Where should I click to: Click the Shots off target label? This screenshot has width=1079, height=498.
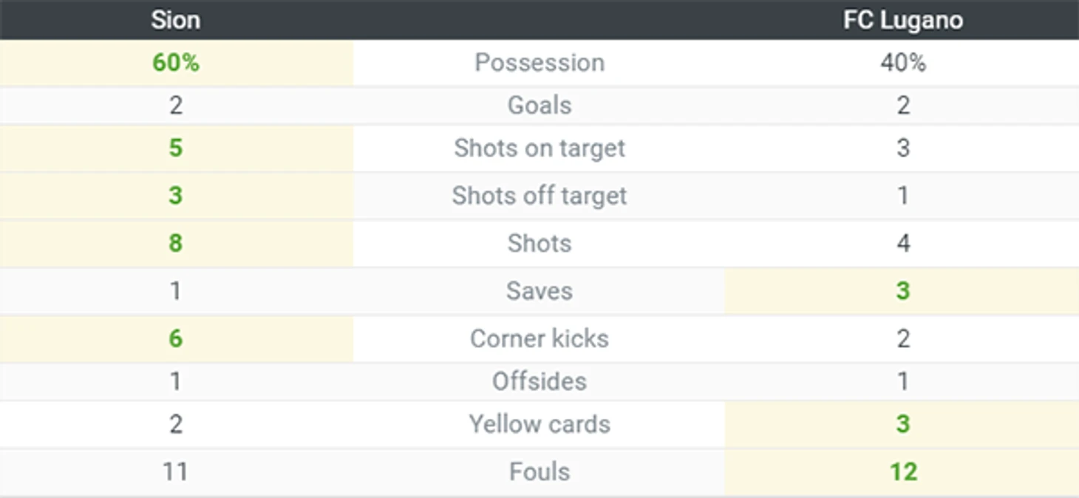539,196
